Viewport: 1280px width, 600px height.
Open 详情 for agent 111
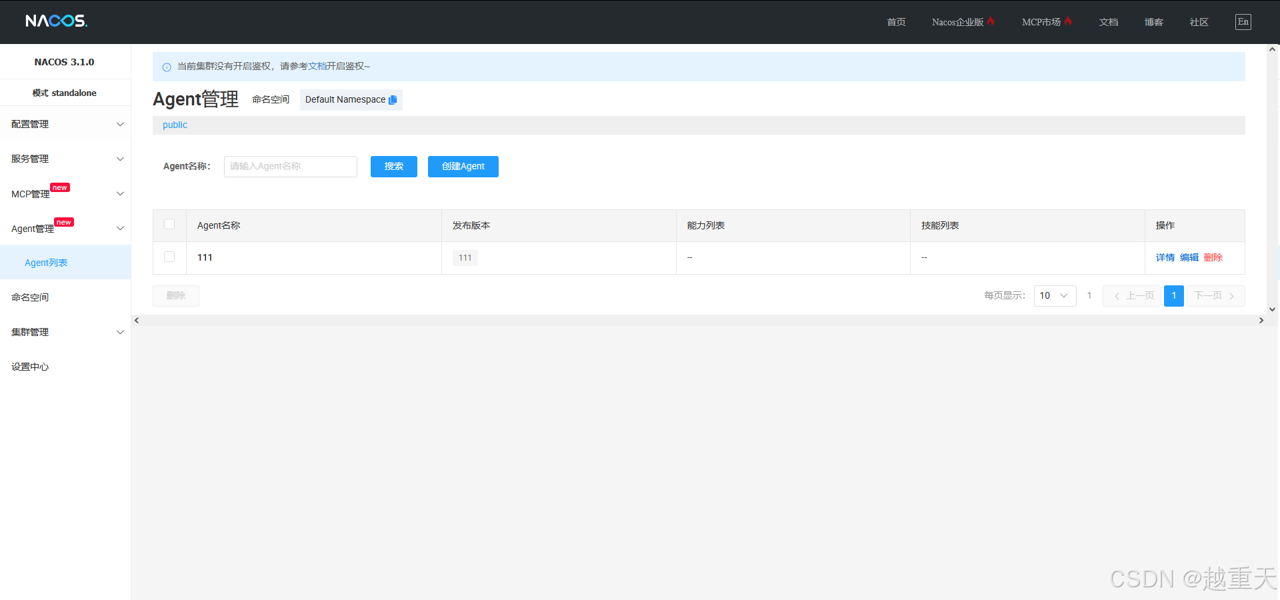pyautogui.click(x=1164, y=257)
